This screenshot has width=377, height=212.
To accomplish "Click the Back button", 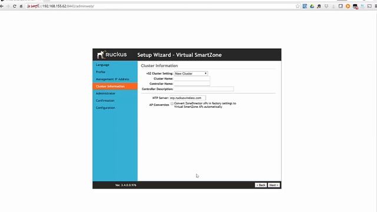I will click(261, 185).
